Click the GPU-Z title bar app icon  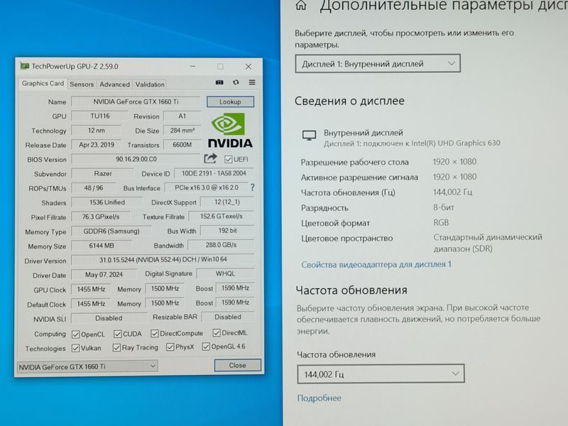pyautogui.click(x=24, y=66)
